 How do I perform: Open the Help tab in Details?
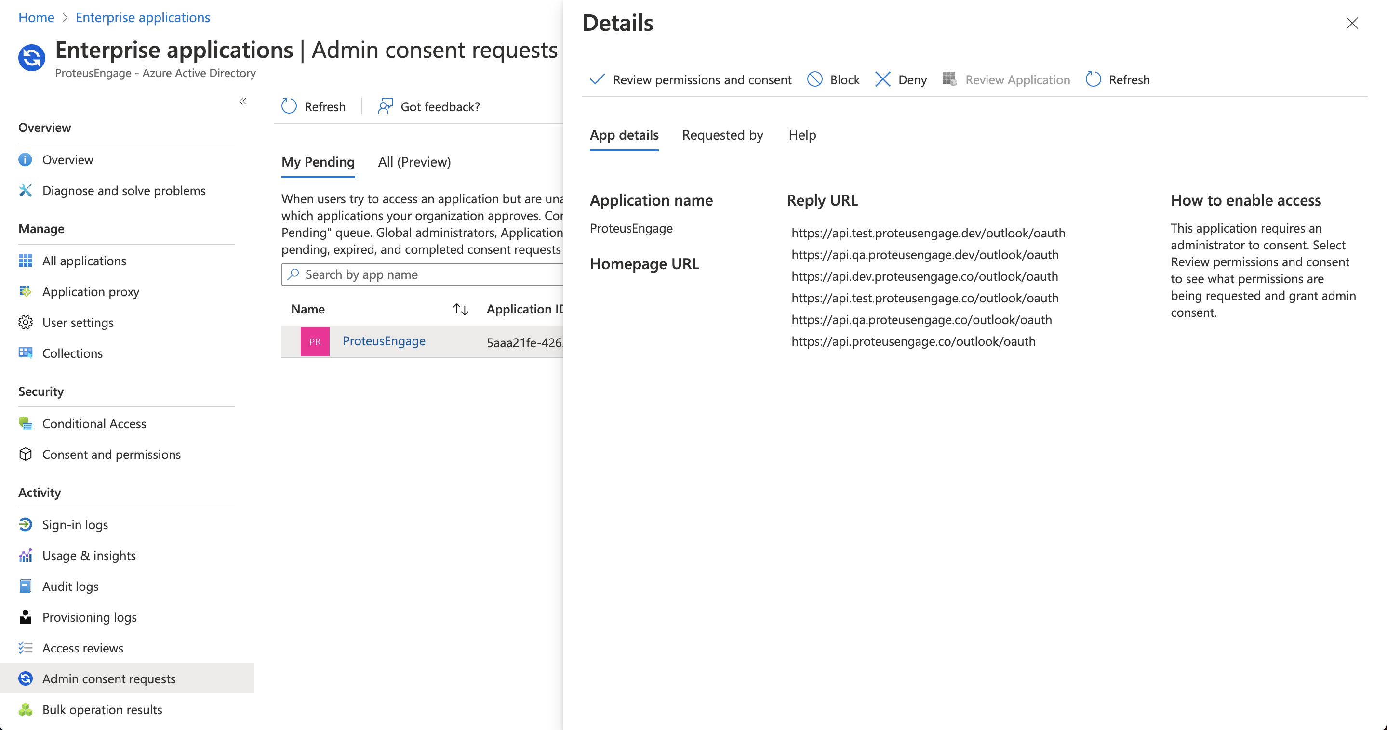(x=802, y=135)
